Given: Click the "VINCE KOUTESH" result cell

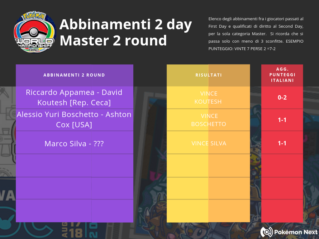Looking at the screenshot, I should pyautogui.click(x=208, y=98).
